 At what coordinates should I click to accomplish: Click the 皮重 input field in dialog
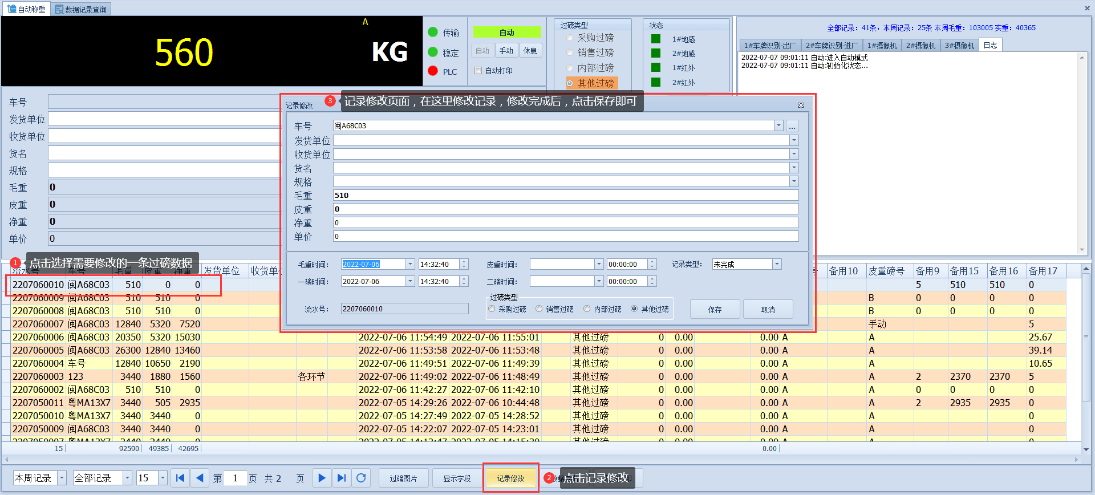[x=566, y=209]
